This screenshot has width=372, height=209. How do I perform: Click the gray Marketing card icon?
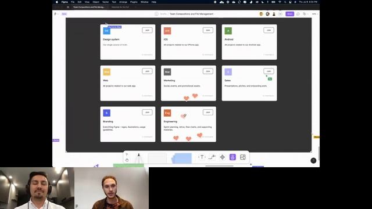(167, 72)
